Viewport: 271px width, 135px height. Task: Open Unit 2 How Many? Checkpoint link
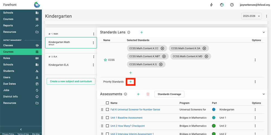pyautogui.click(x=127, y=126)
